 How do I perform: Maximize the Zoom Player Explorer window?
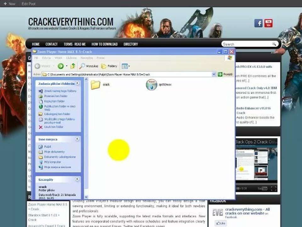coord(225,52)
